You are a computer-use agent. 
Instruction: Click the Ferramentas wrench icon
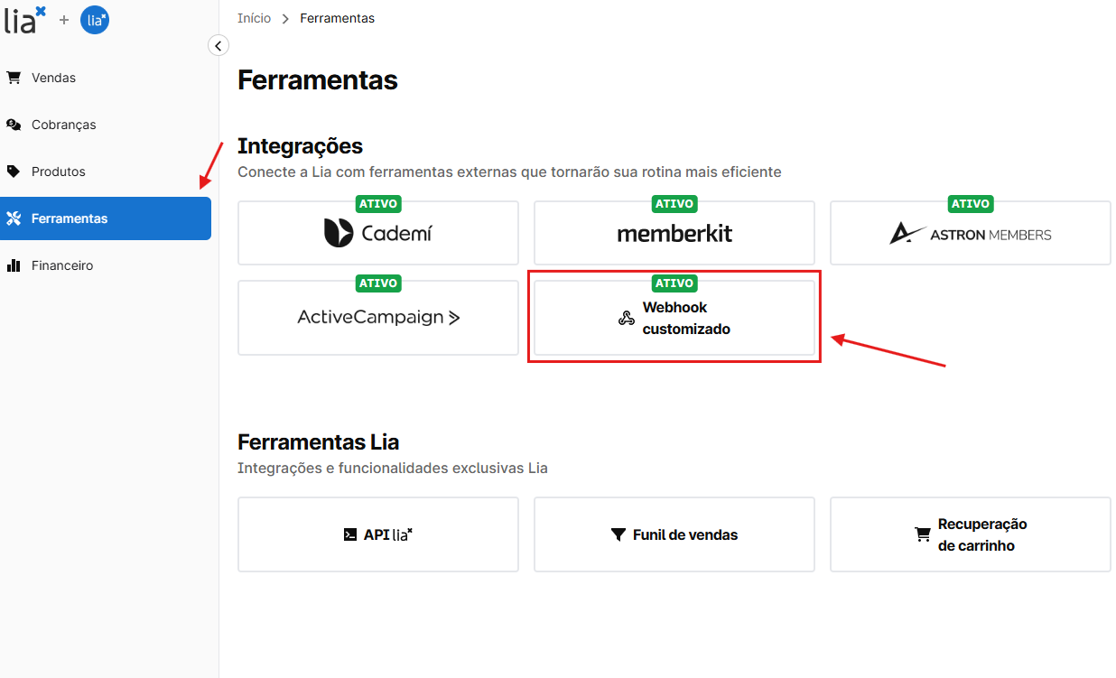coord(14,218)
